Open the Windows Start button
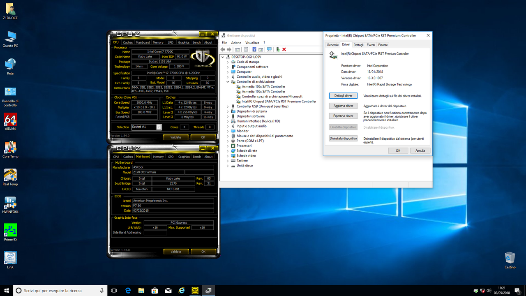Viewport: 526px width, 296px height. (6, 290)
